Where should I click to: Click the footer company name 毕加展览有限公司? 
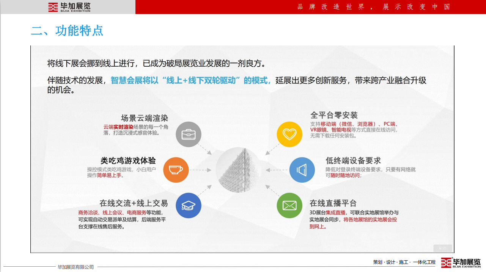tap(75, 267)
